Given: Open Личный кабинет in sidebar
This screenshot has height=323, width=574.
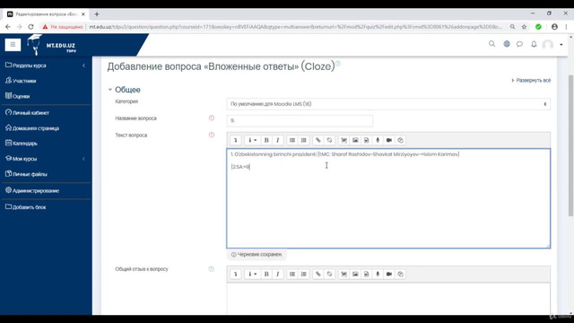Looking at the screenshot, I should (27, 113).
